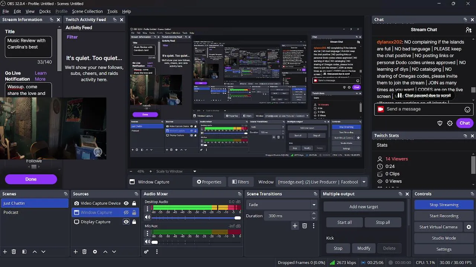Open the Scale to Window dropdown arrow
This screenshot has width=476, height=267.
(x=194, y=171)
